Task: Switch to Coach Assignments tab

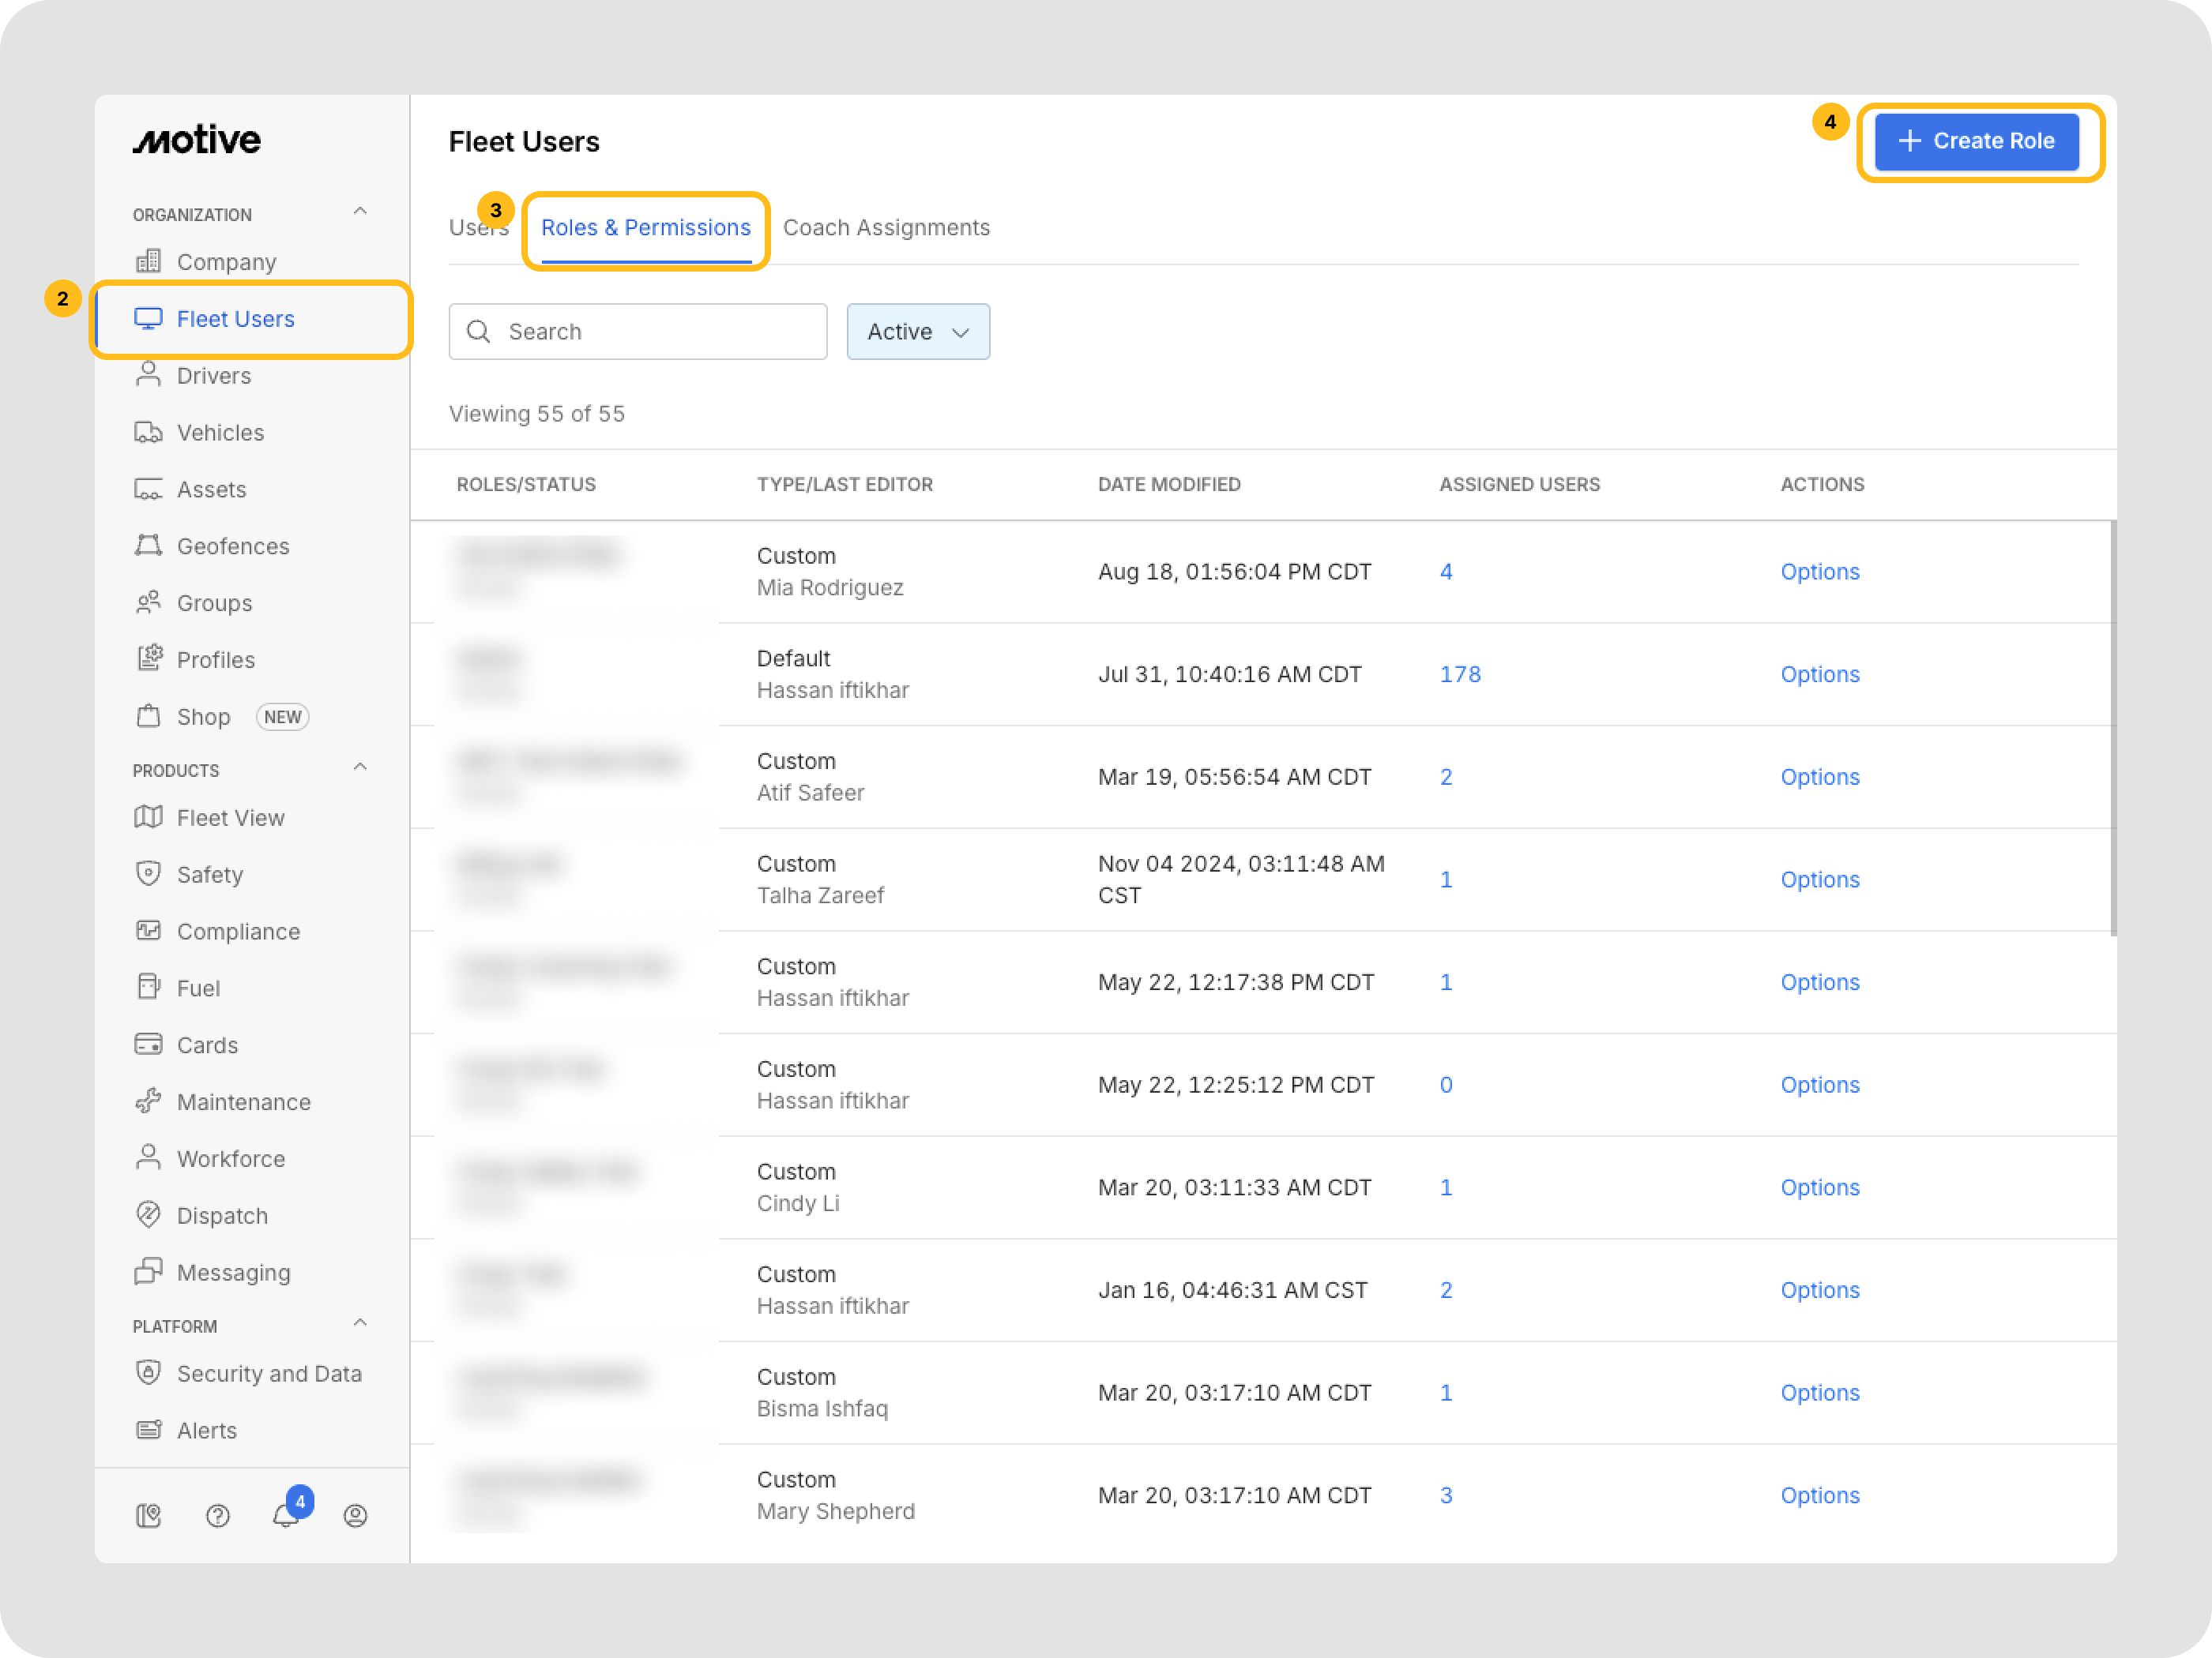Action: click(x=885, y=228)
